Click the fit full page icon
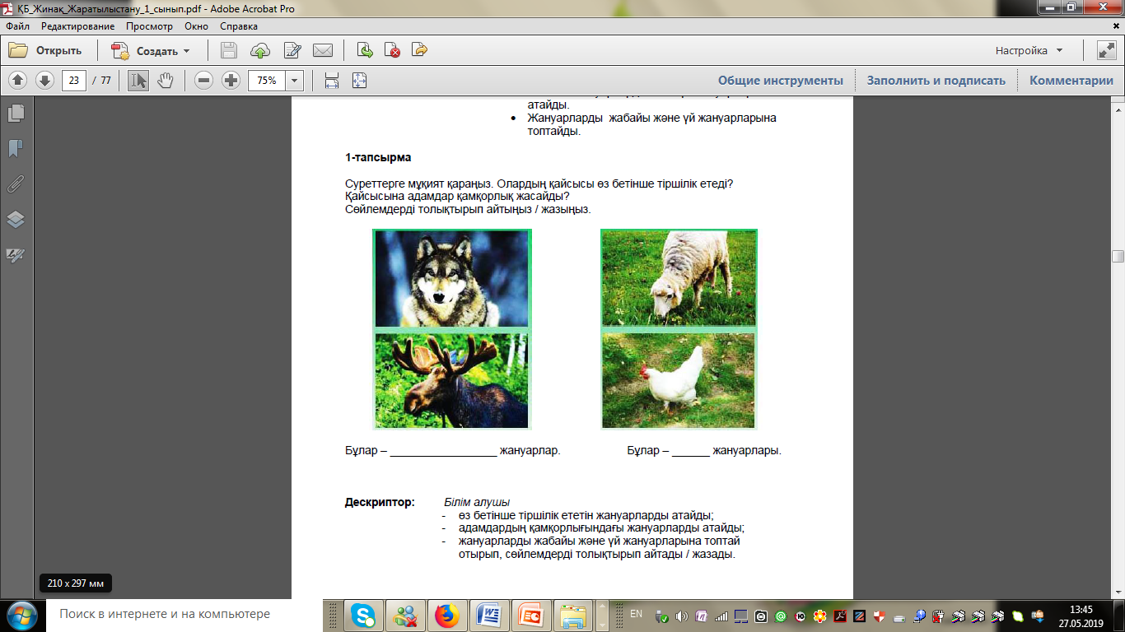1125x632 pixels. 359,80
